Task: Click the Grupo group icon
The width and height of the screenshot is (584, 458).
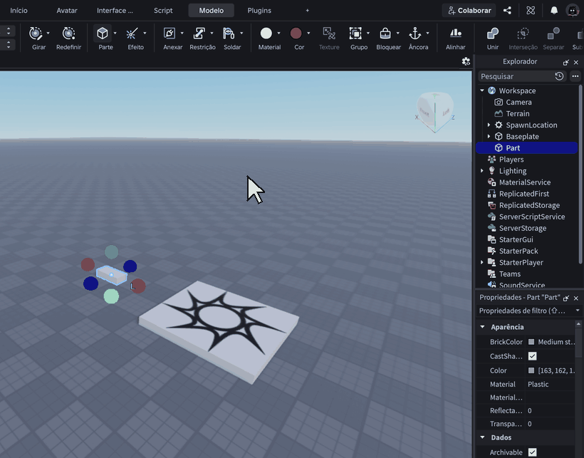Action: point(355,34)
